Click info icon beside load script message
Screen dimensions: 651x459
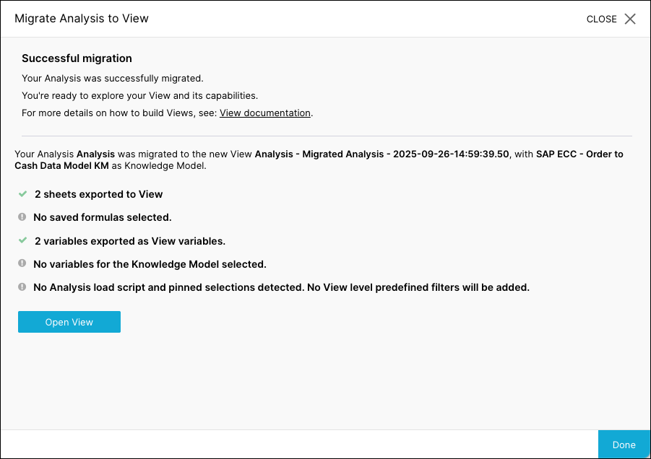(x=22, y=287)
